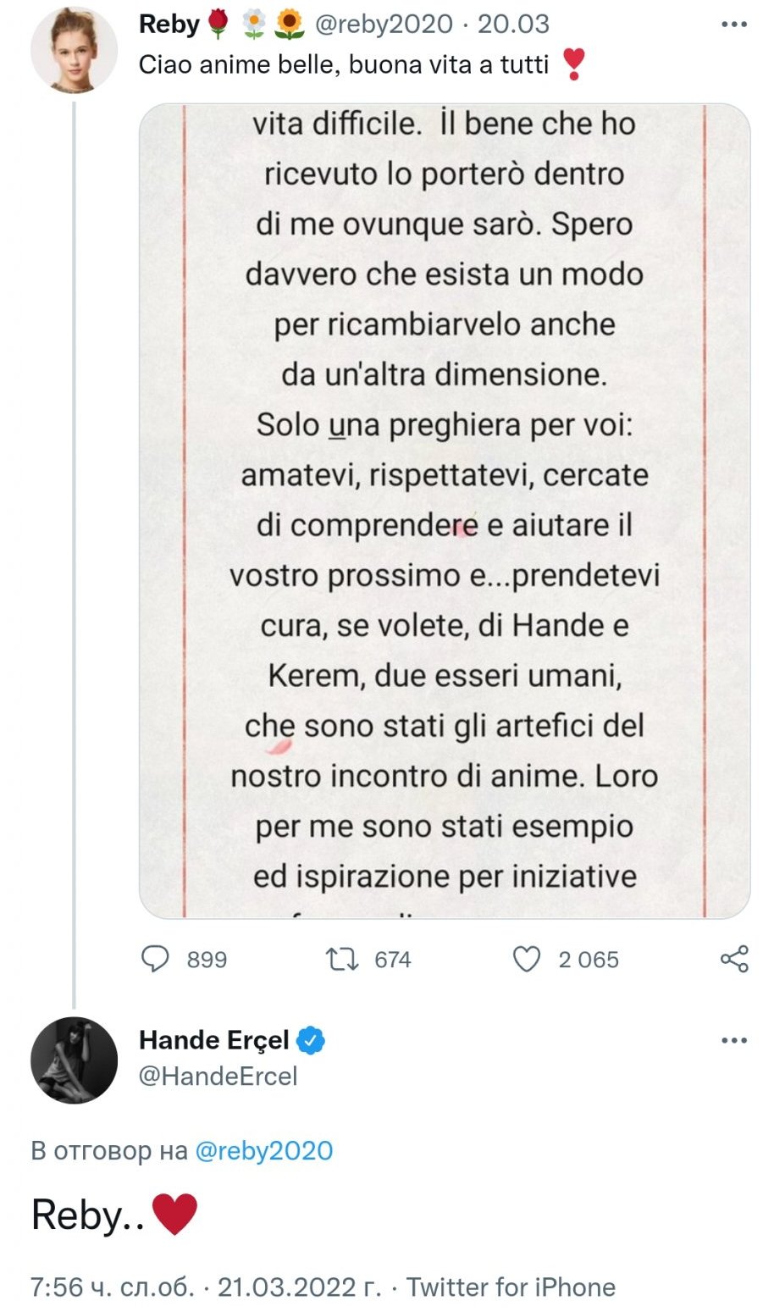Open more options on Reby's tweet
Image resolution: width=774 pixels, height=1312 pixels.
pyautogui.click(x=733, y=25)
